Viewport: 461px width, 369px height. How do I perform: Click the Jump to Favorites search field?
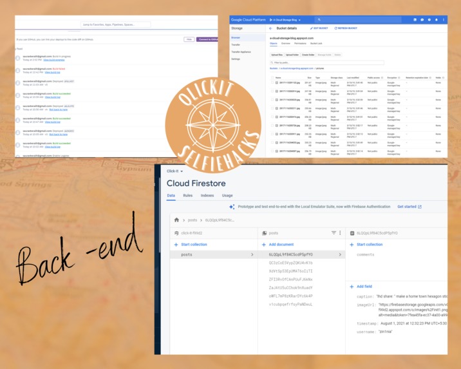(x=115, y=24)
